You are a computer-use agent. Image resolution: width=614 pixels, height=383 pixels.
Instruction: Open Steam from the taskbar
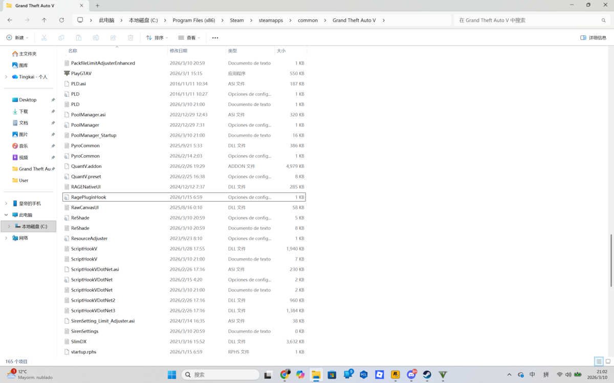coord(427,375)
